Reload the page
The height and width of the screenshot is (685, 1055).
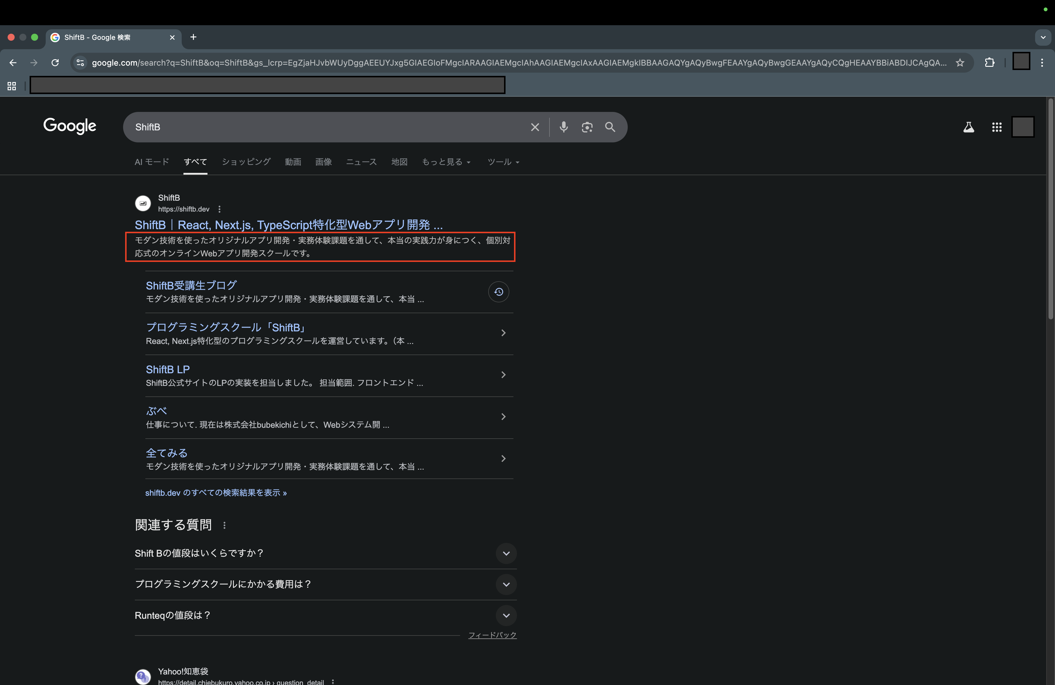55,63
